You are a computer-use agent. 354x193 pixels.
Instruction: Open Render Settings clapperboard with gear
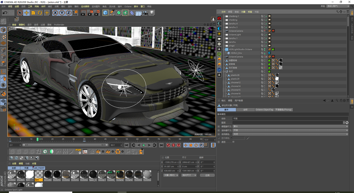click(x=97, y=13)
